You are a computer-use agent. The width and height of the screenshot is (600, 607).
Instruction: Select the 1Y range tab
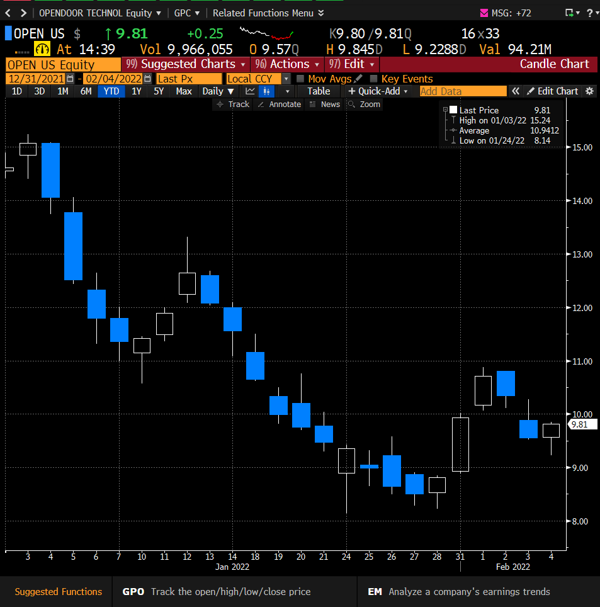136,91
